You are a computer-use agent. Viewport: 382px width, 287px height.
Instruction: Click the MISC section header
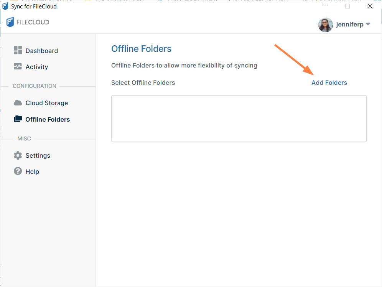pyautogui.click(x=24, y=139)
